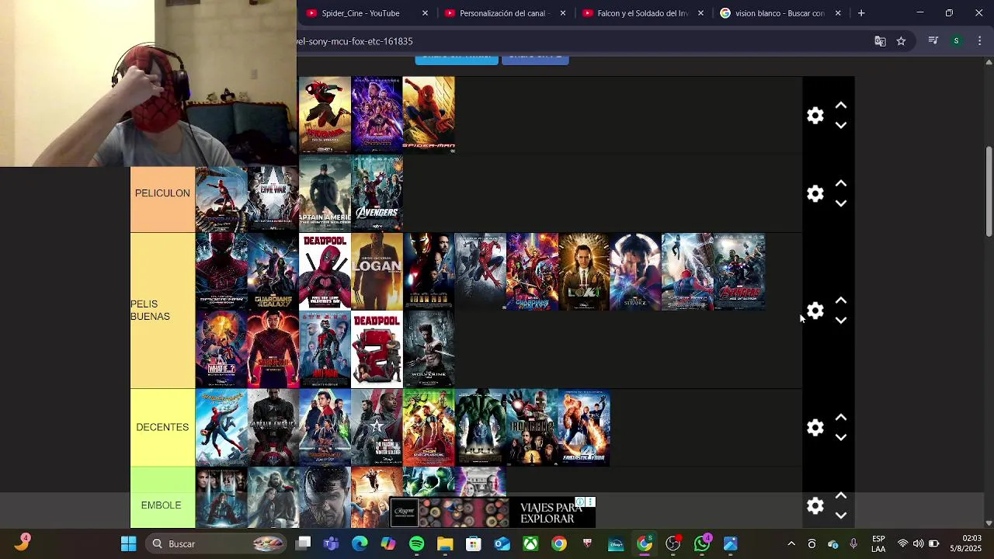
Task: Close the Falcon y el Soldado tab
Action: coord(700,13)
